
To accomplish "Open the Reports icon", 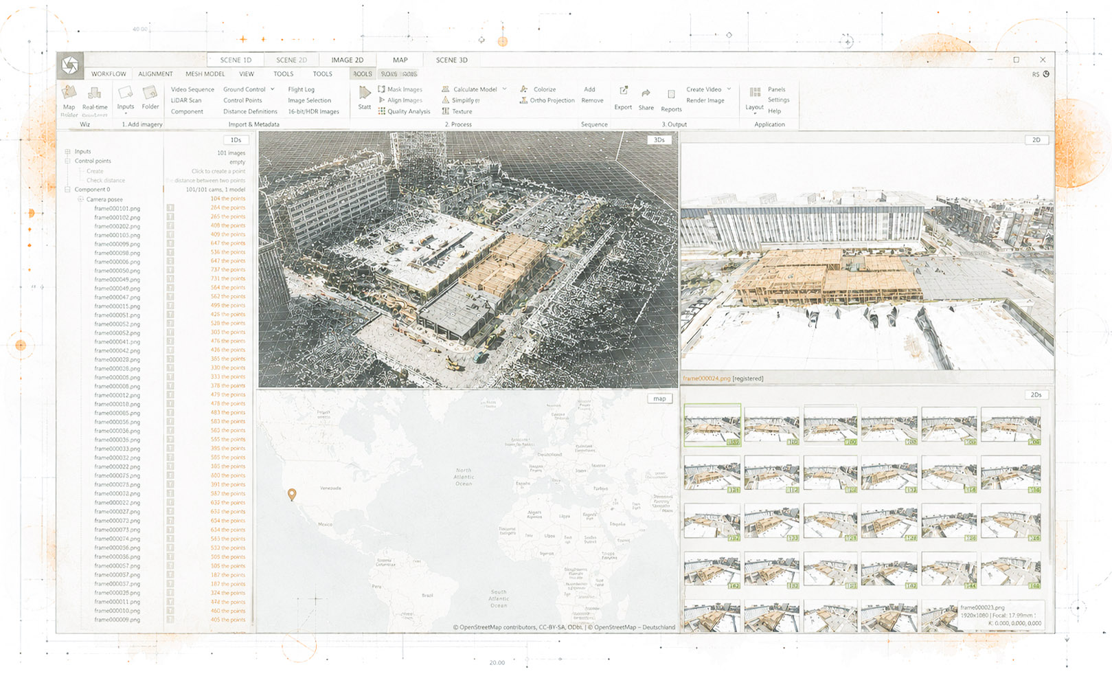I will click(x=671, y=94).
